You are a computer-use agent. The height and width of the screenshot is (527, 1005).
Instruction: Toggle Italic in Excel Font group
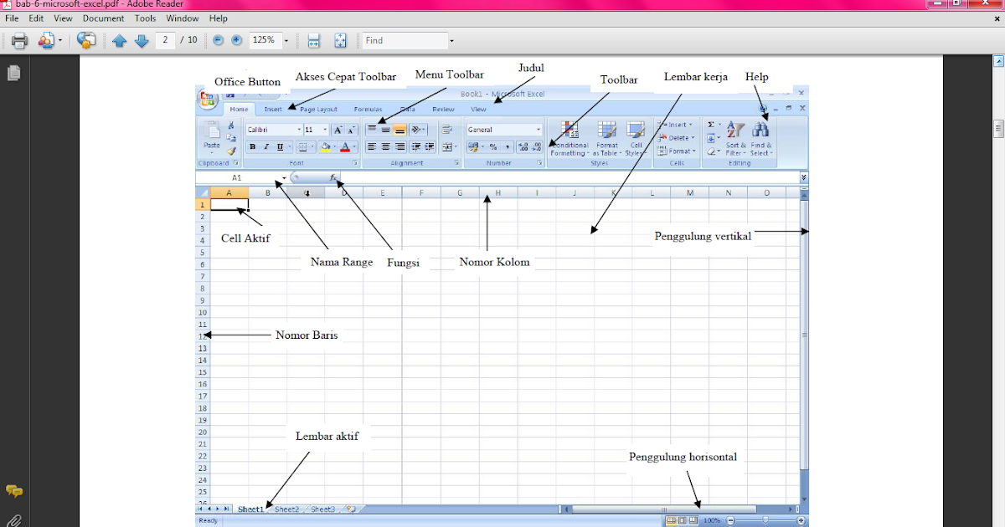coord(266,147)
